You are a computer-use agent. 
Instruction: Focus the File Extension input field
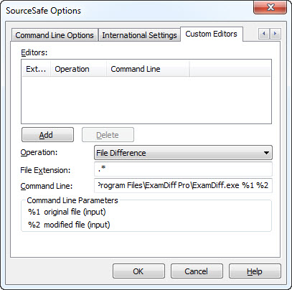tap(183, 169)
